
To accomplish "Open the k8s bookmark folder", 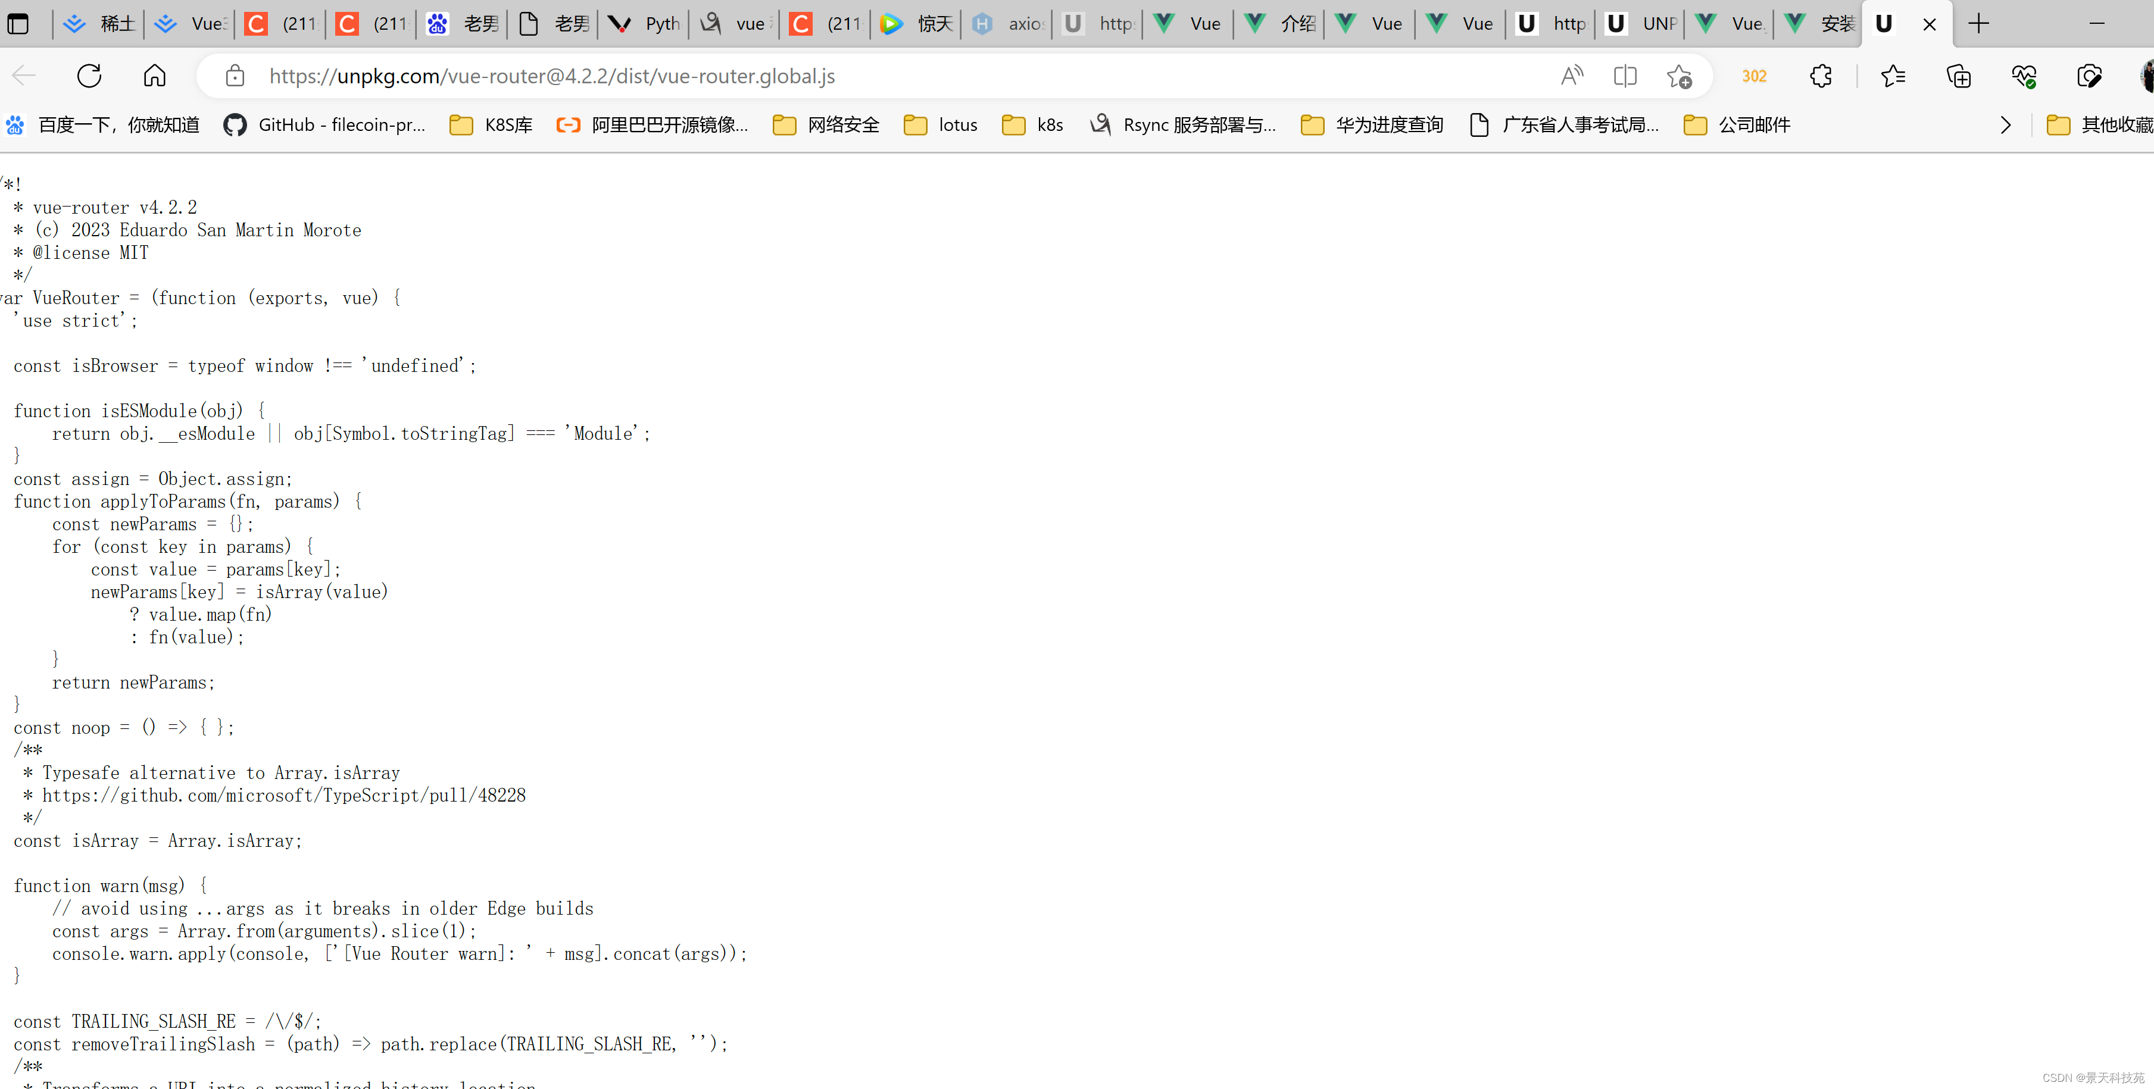I will [x=1033, y=126].
